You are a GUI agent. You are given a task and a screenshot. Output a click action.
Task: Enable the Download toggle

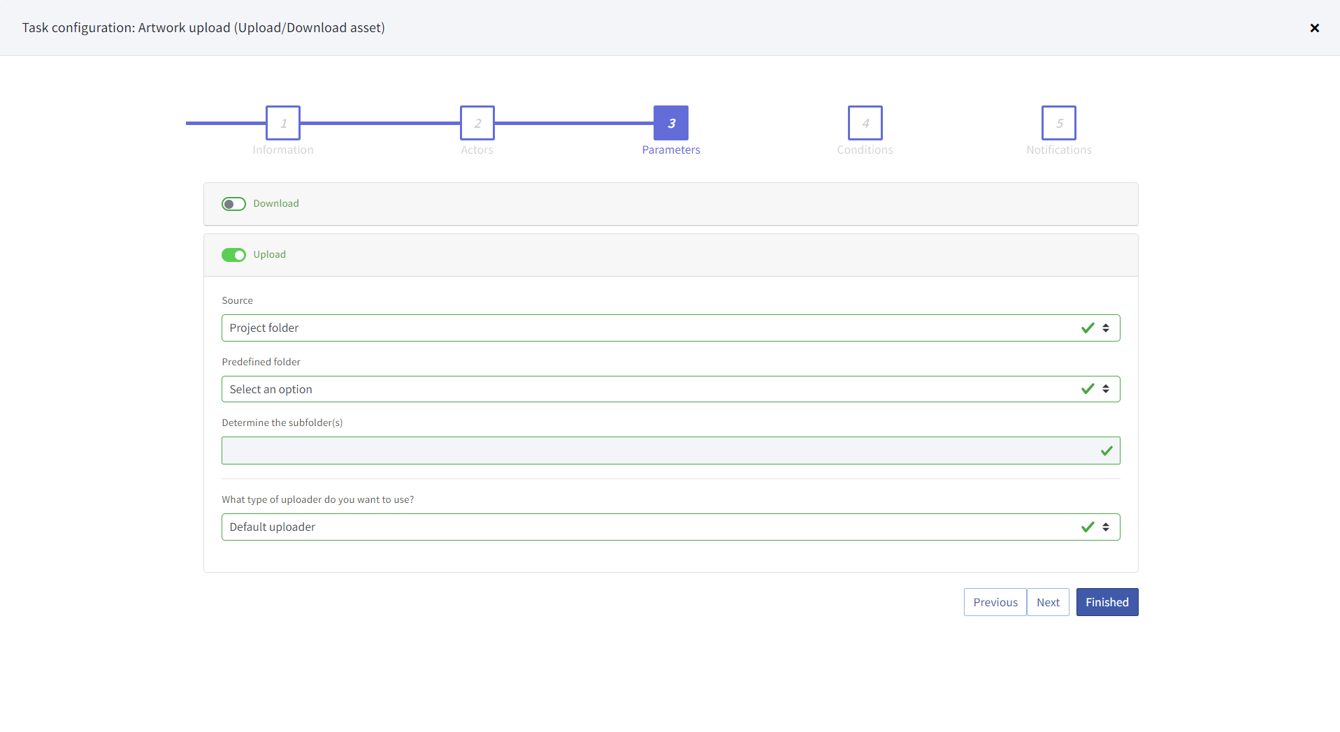click(233, 204)
